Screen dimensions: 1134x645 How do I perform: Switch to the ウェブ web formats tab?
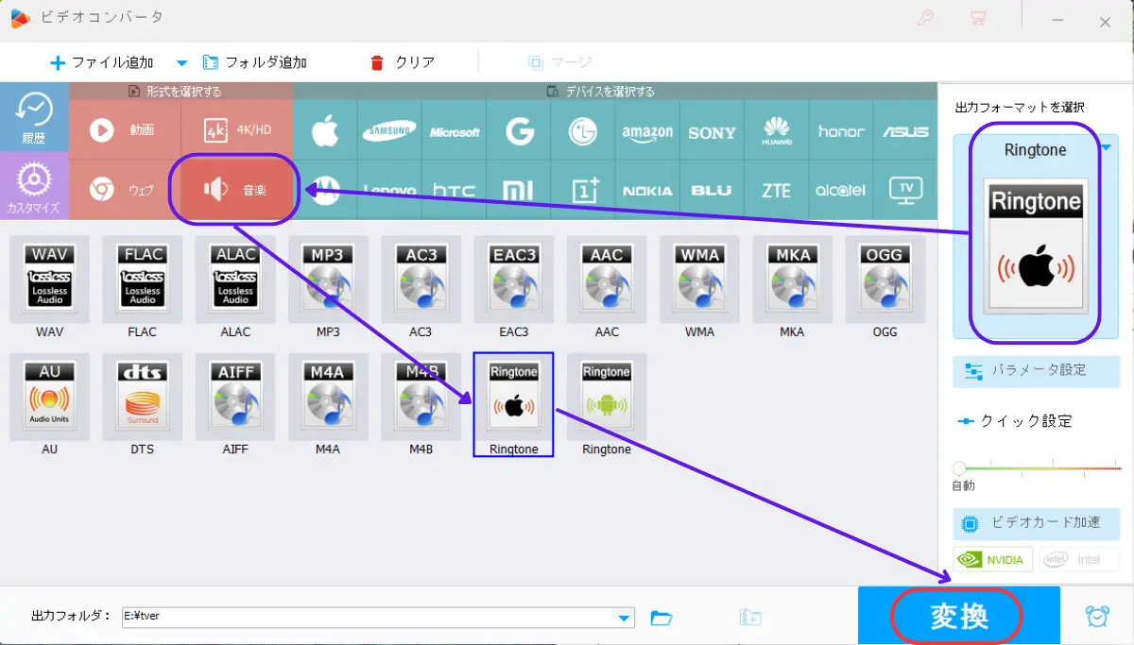pos(124,190)
